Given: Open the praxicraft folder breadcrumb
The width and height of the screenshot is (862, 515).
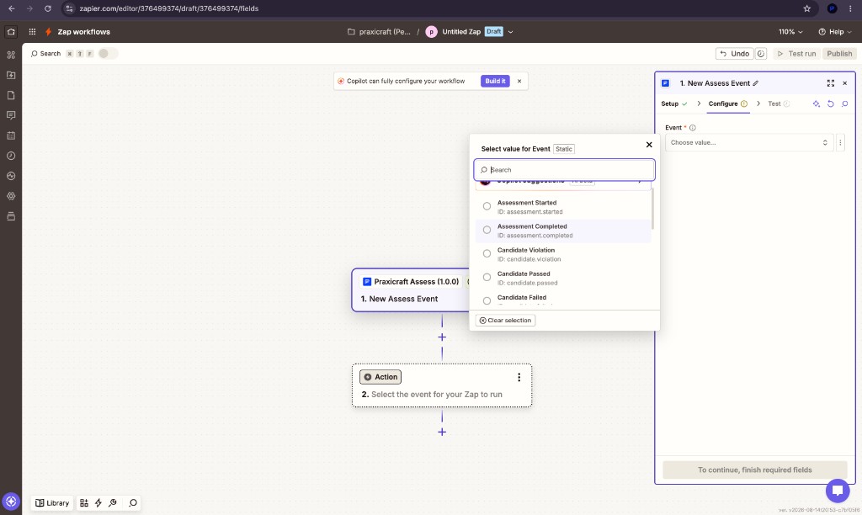Looking at the screenshot, I should [x=379, y=32].
